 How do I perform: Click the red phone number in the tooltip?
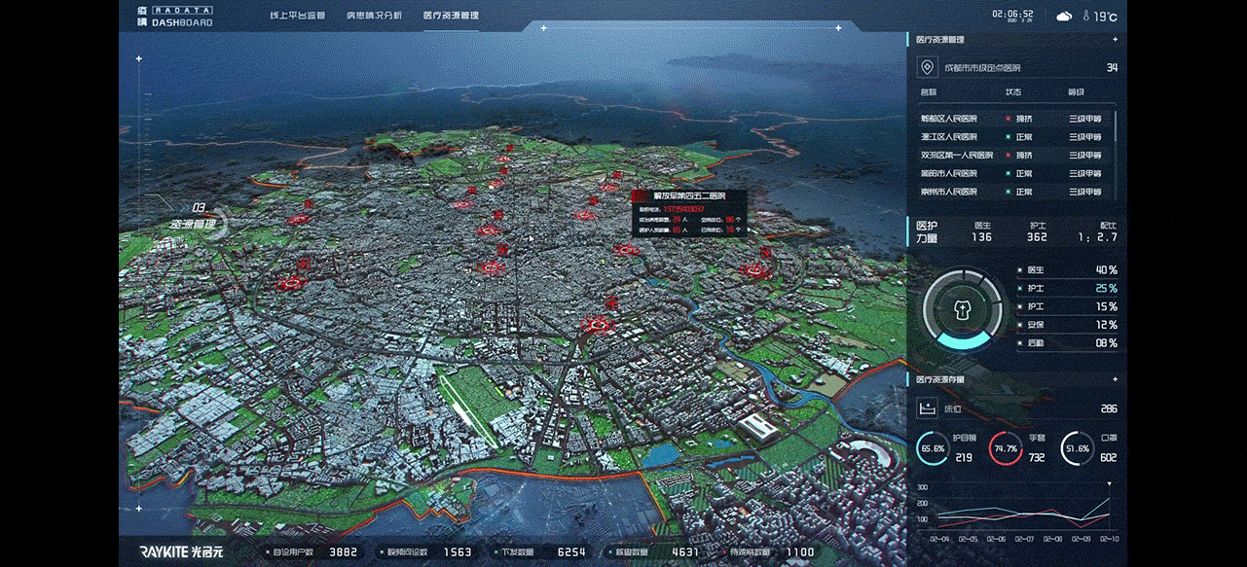pos(684,209)
